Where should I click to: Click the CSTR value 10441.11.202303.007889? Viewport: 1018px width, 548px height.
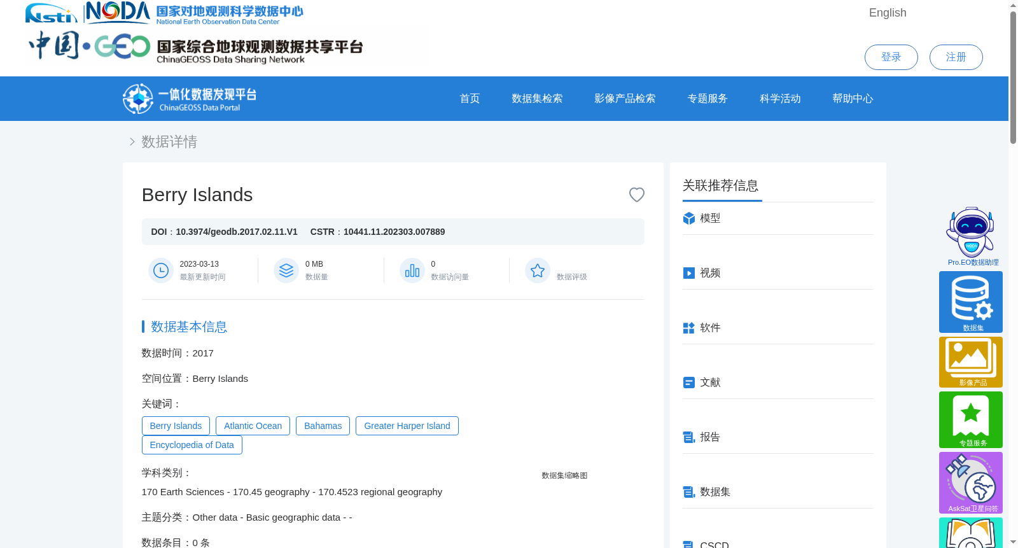point(394,232)
